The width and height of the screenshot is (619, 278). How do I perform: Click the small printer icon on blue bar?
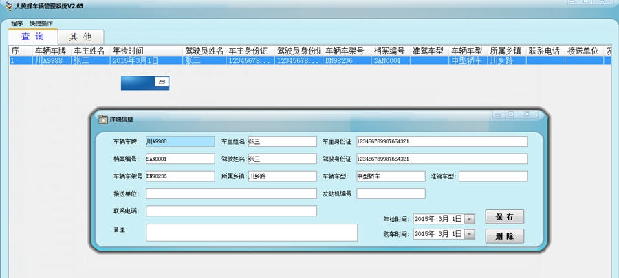point(162,82)
